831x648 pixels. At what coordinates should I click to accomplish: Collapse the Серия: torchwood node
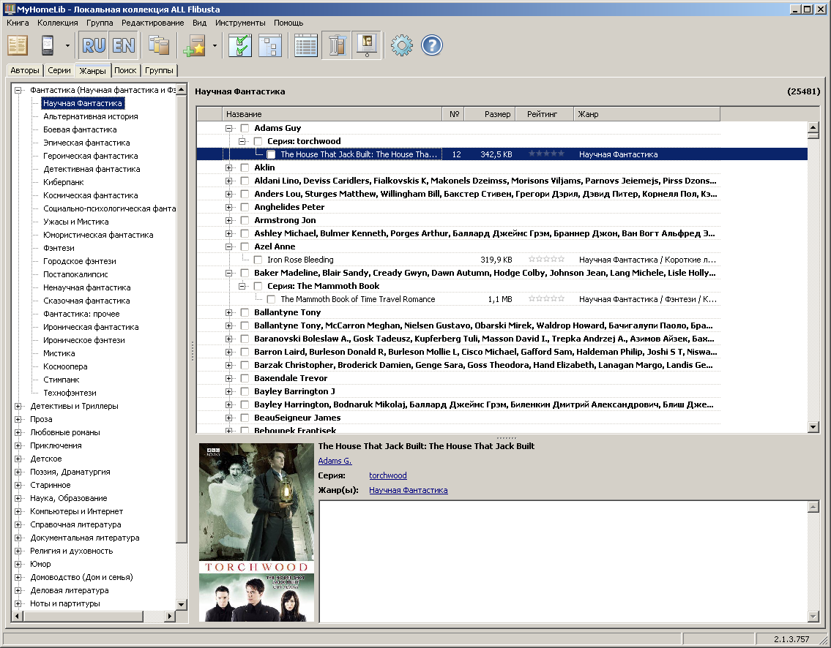point(242,141)
